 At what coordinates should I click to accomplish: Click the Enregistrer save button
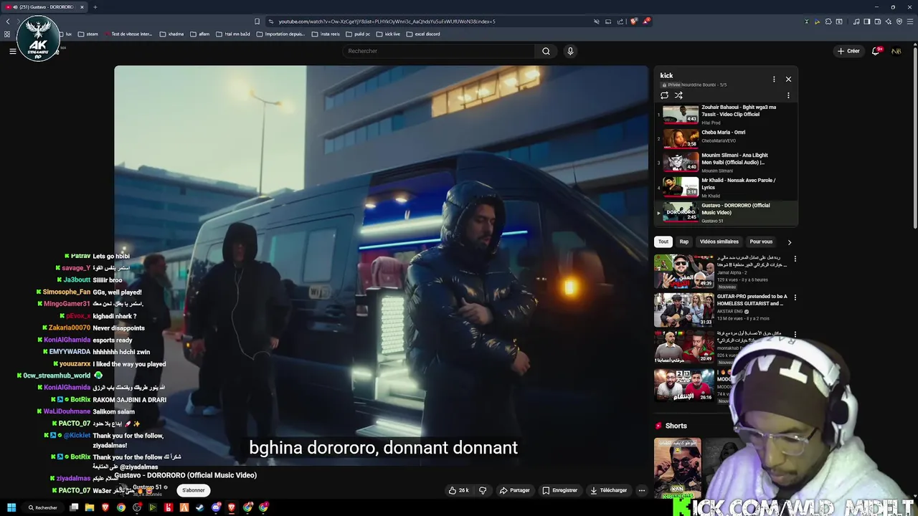[x=559, y=490]
